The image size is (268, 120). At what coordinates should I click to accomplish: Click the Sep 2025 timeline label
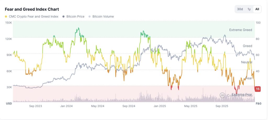point(222,106)
